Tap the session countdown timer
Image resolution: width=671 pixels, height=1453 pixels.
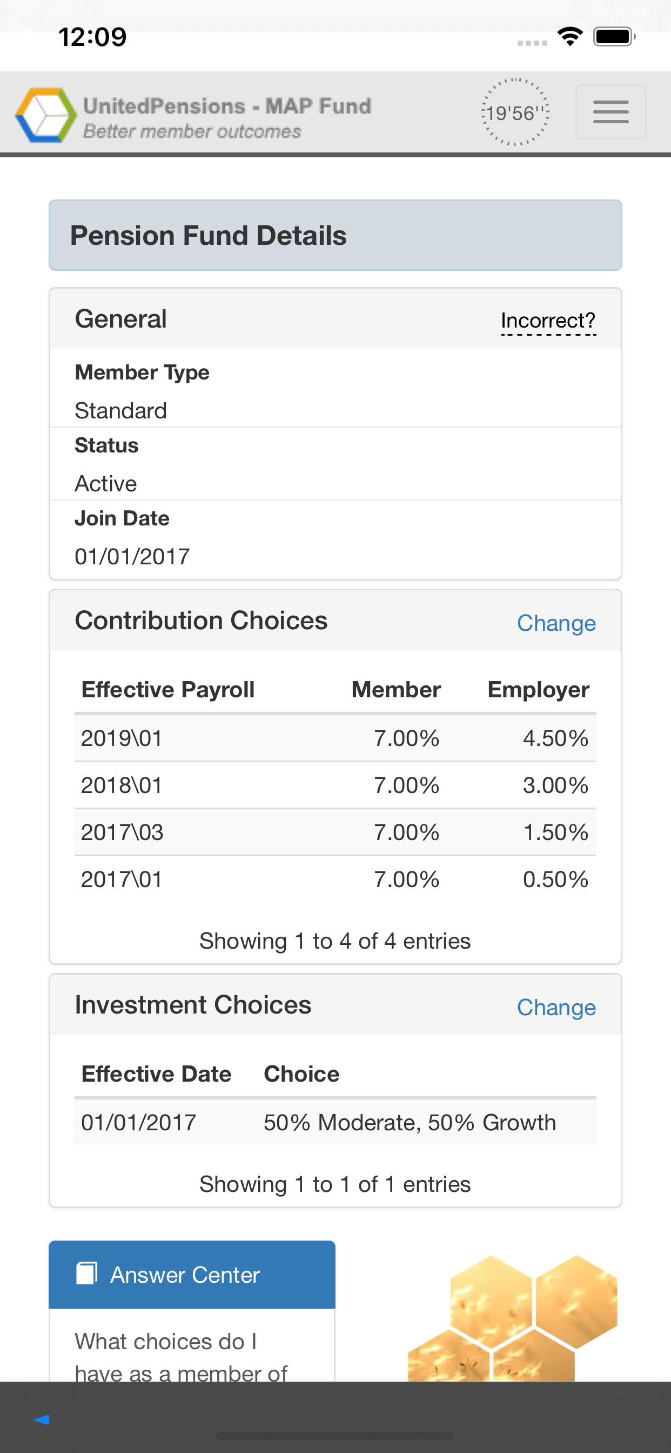click(514, 112)
